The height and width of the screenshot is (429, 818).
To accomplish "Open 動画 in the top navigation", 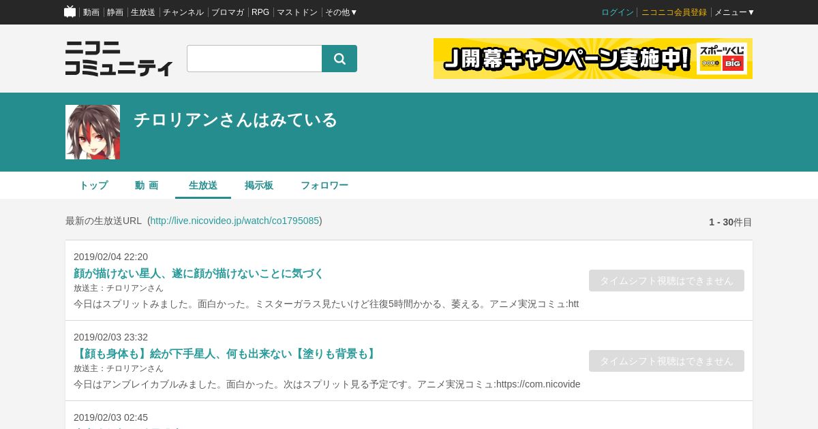I will click(91, 12).
